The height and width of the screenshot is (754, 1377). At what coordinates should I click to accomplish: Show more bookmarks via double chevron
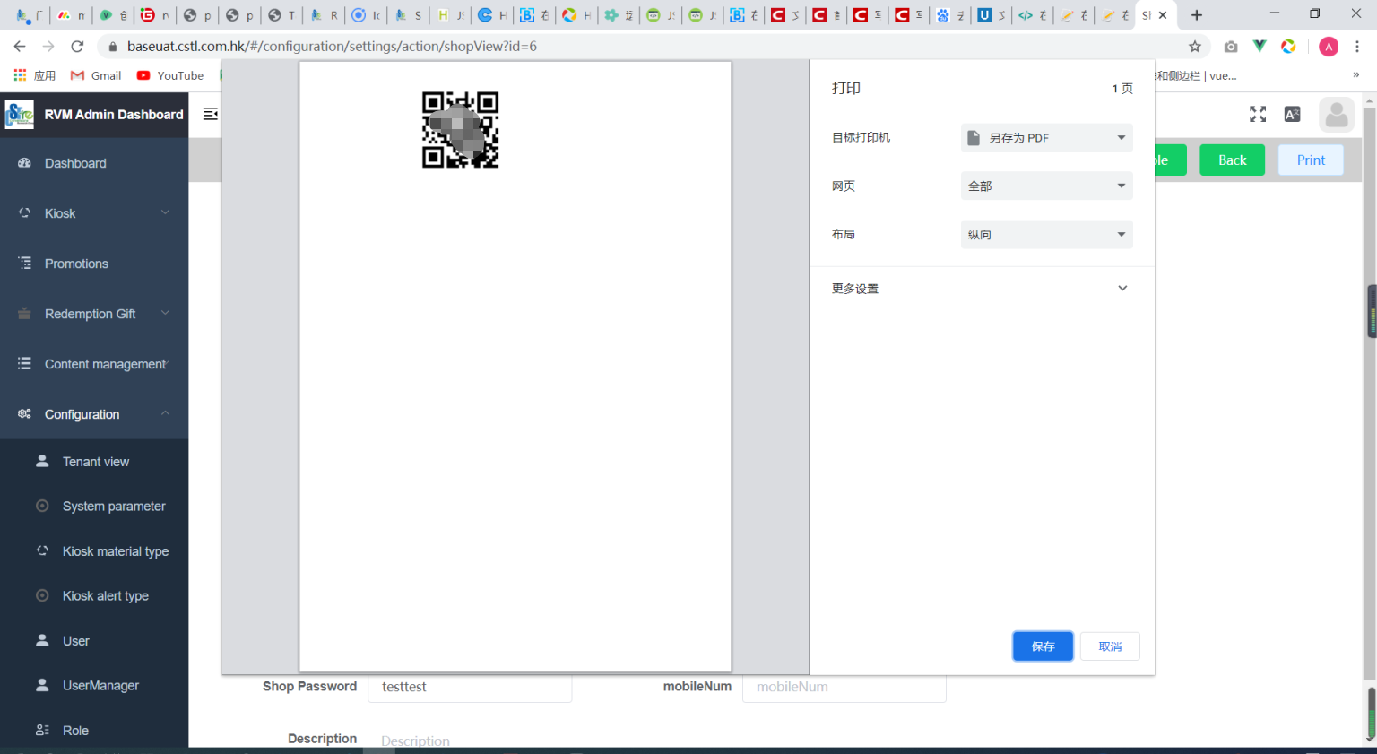point(1355,75)
